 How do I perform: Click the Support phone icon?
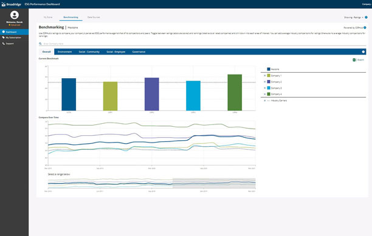3,44
